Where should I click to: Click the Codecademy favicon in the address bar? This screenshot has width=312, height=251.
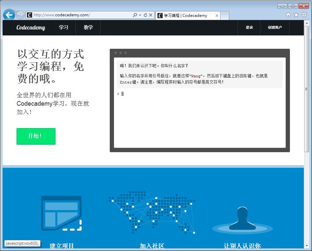(x=30, y=15)
